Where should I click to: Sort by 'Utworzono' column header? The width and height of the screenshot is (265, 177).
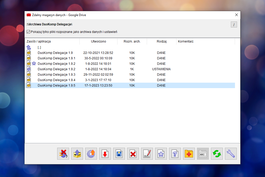pyautogui.click(x=99, y=41)
